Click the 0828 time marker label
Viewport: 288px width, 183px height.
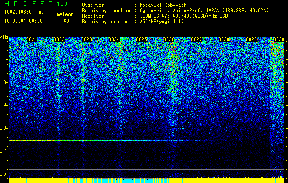224,39
